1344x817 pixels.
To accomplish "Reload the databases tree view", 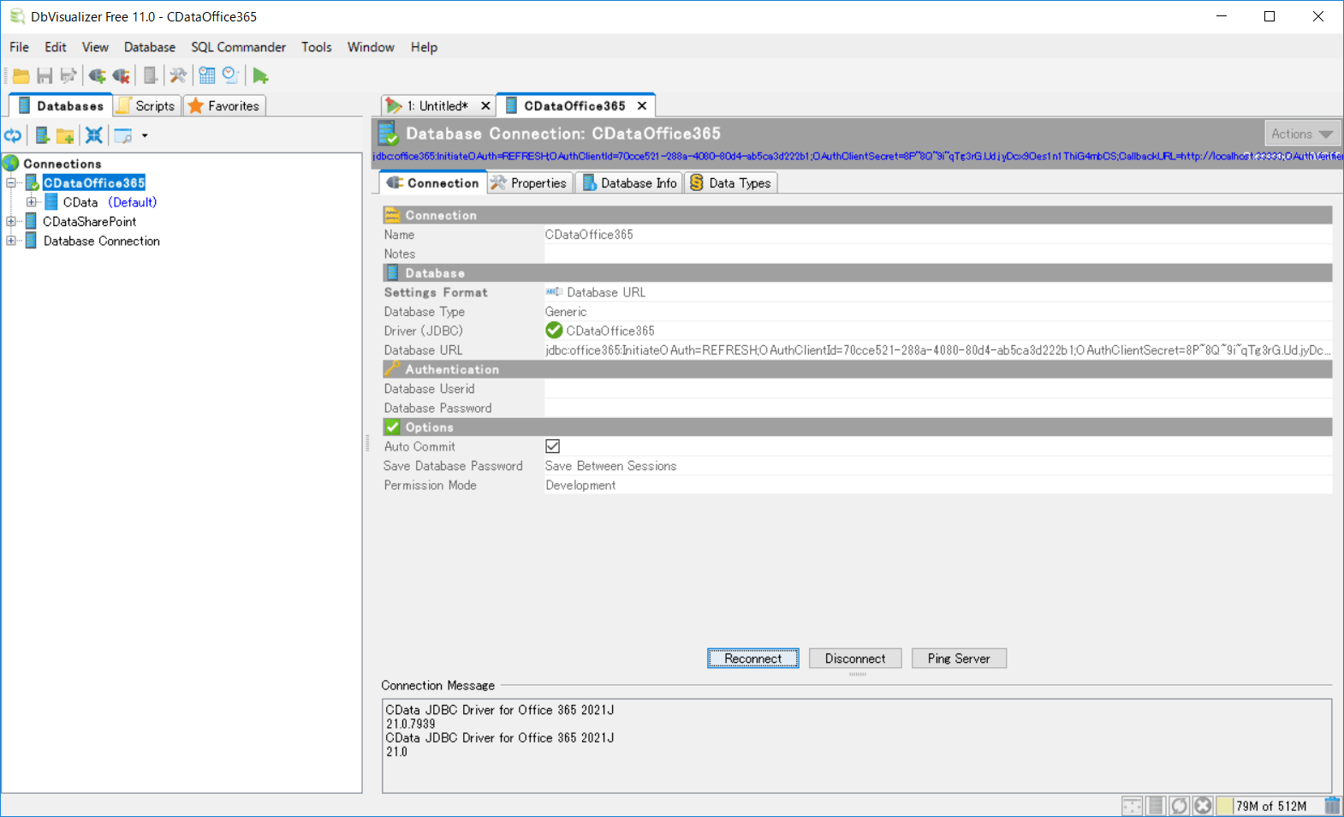I will click(13, 135).
